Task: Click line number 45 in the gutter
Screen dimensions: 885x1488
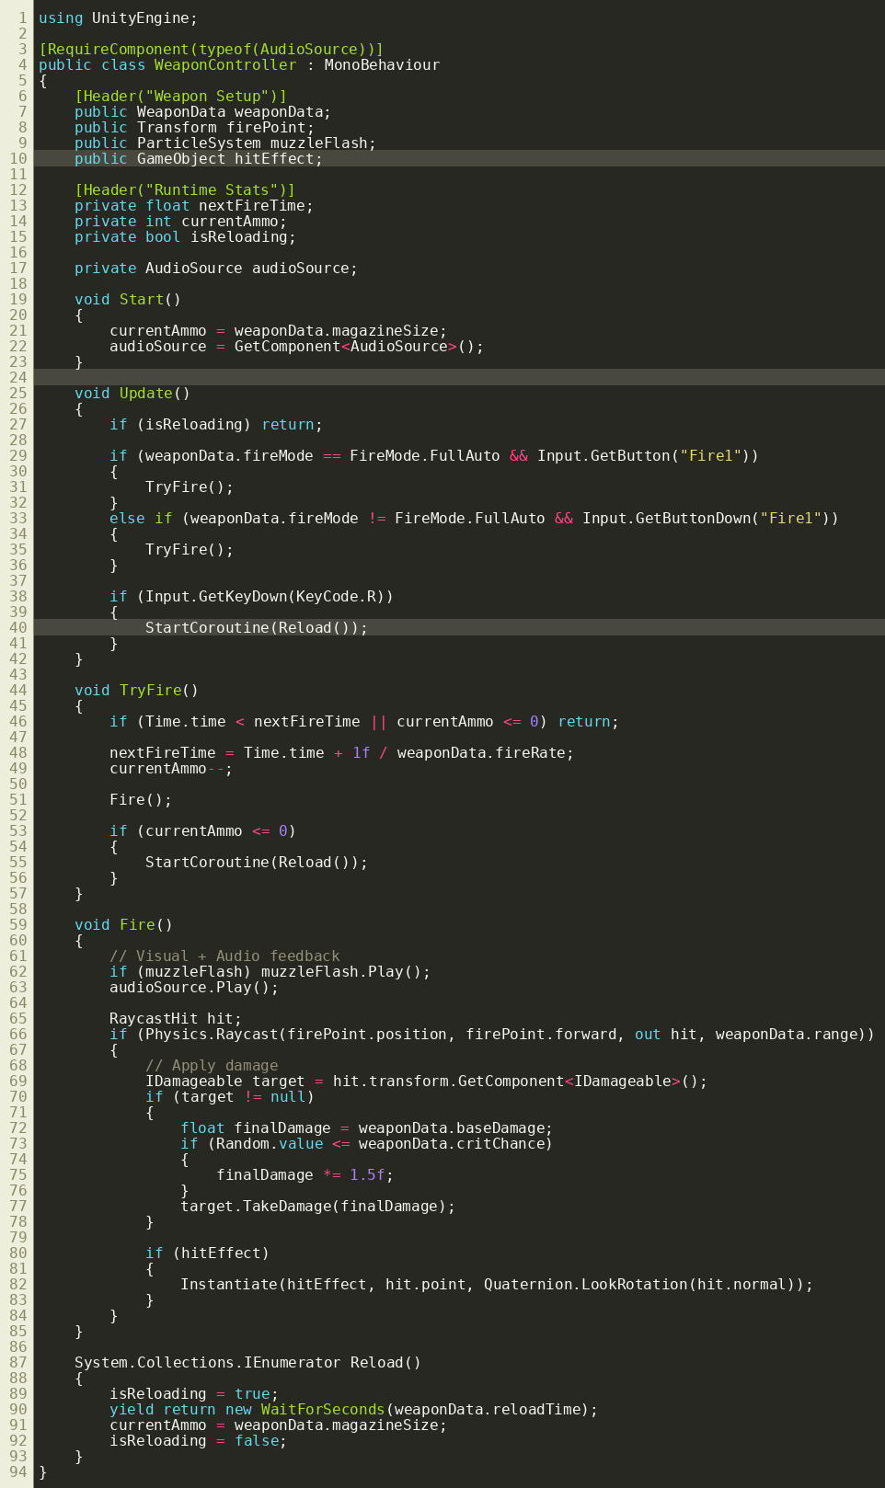Action: click(x=18, y=706)
